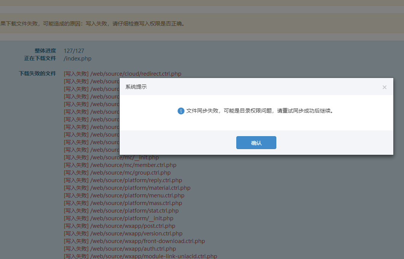Image resolution: width=404 pixels, height=259 pixels.
Task: Click the 127/127 overall progress value
Action: (74, 51)
